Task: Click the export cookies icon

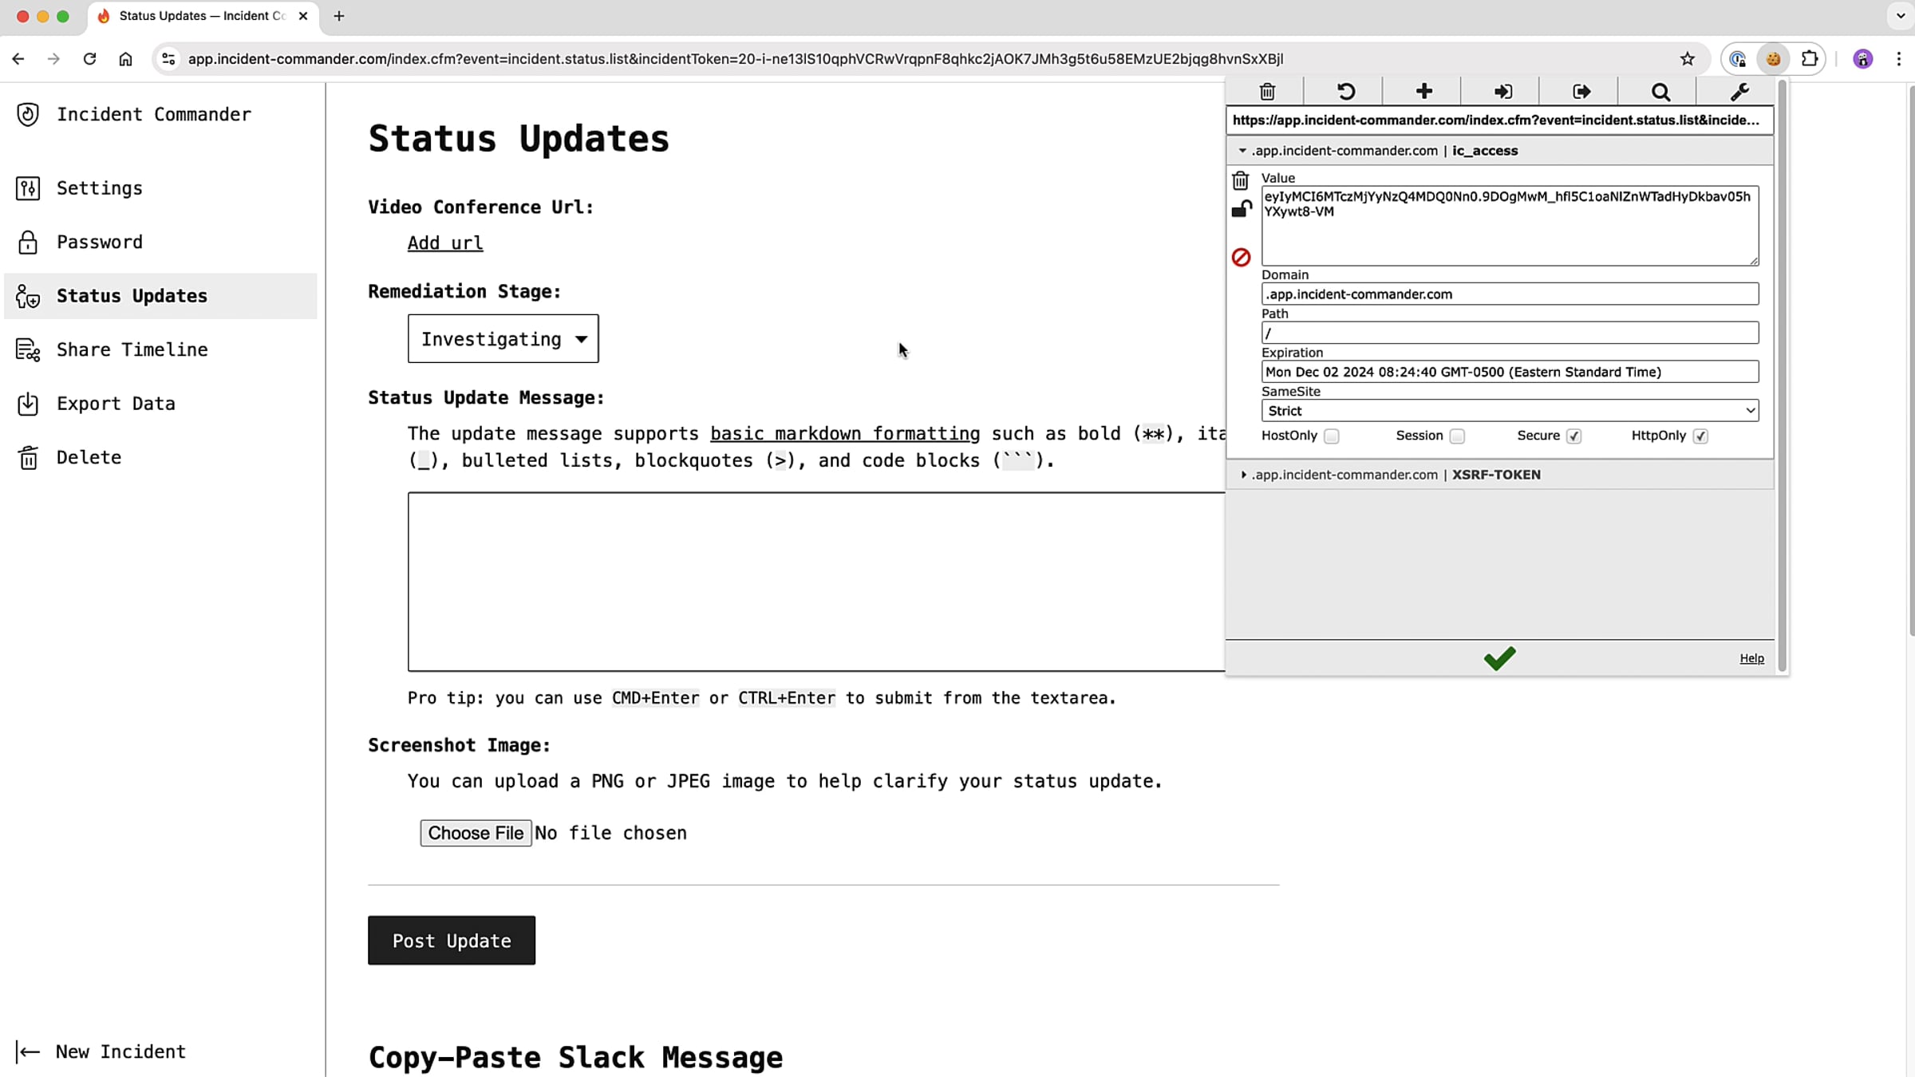Action: tap(1581, 92)
